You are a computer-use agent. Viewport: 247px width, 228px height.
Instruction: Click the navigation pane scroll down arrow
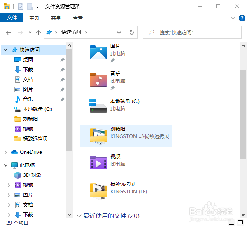tap(69, 214)
